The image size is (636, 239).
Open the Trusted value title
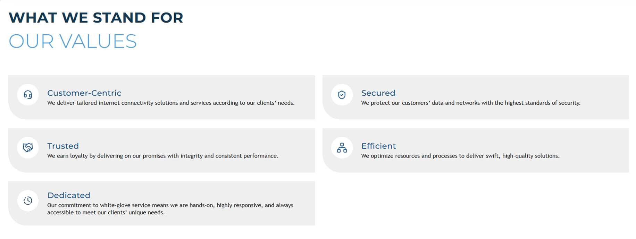pyautogui.click(x=63, y=146)
